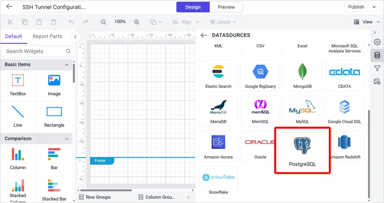Click the Cut scissors icon
The image size is (384, 203).
tap(10, 22)
